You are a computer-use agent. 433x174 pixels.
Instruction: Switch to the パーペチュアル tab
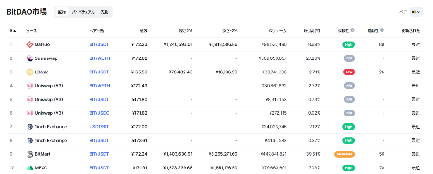pyautogui.click(x=83, y=12)
